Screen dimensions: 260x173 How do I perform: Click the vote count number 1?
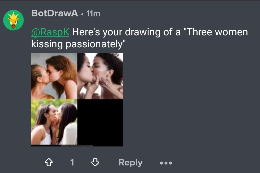point(72,163)
